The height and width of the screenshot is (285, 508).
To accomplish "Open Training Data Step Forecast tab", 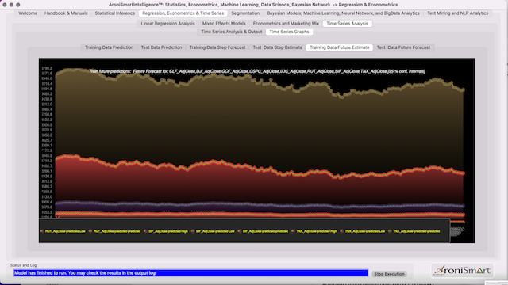I will pyautogui.click(x=217, y=47).
